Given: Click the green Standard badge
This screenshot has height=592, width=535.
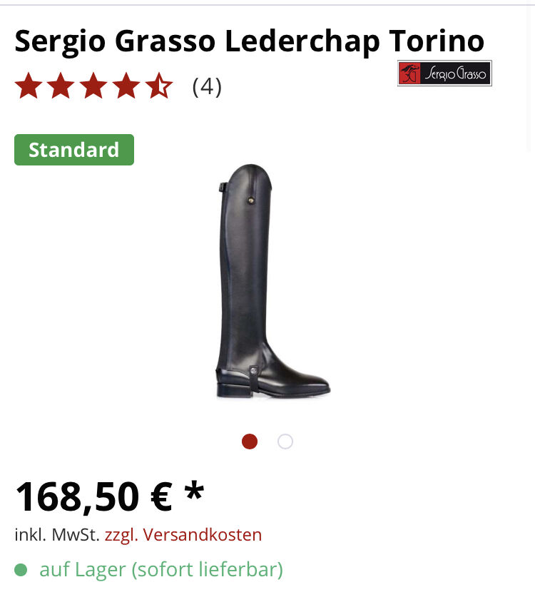Looking at the screenshot, I should coord(74,150).
